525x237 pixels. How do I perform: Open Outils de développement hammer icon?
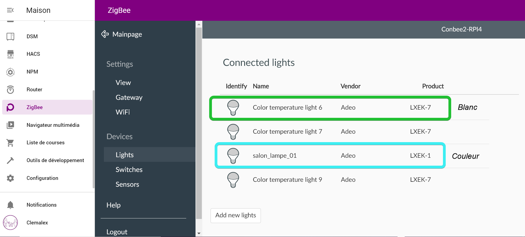tap(10, 160)
